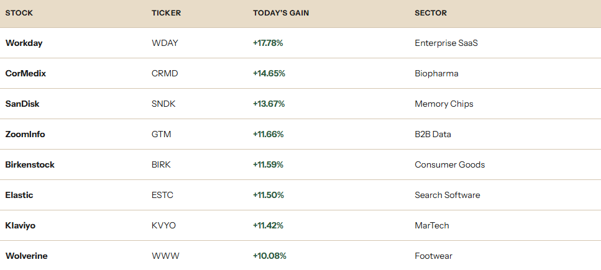This screenshot has height=270, width=601.
Task: Click the STOCK column header
Action: point(19,13)
